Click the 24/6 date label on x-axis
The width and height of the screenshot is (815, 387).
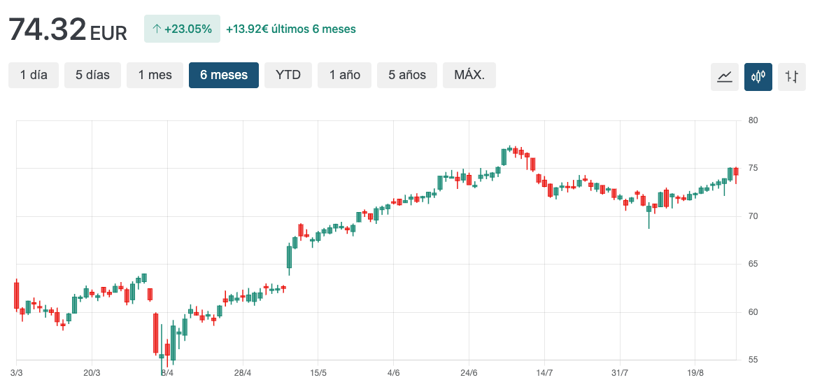(469, 373)
